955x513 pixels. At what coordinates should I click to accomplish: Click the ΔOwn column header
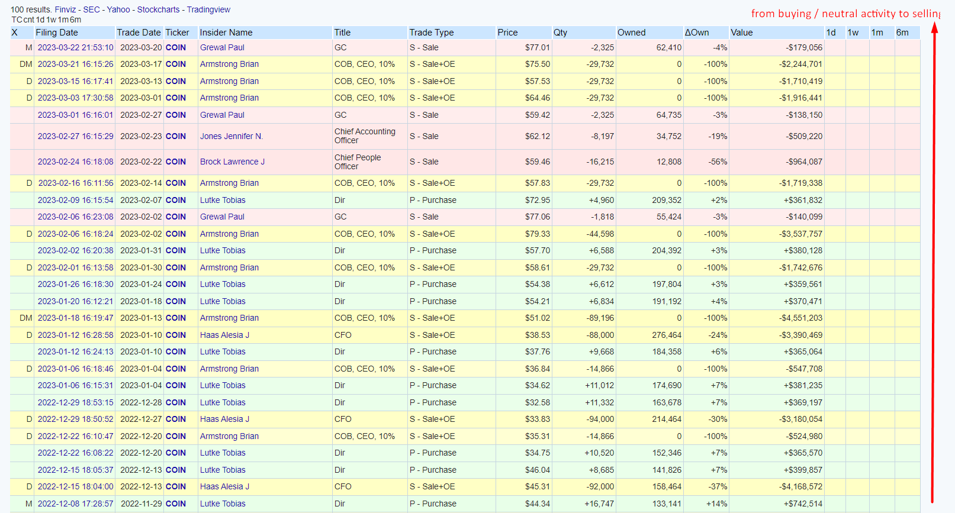click(697, 33)
